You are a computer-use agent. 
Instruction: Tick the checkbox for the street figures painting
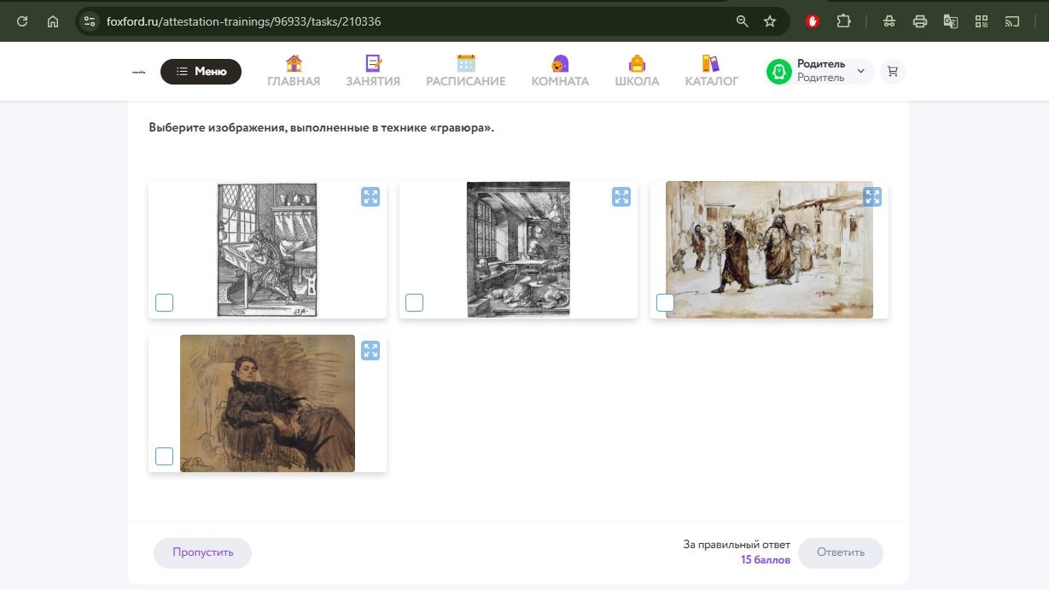pos(665,302)
